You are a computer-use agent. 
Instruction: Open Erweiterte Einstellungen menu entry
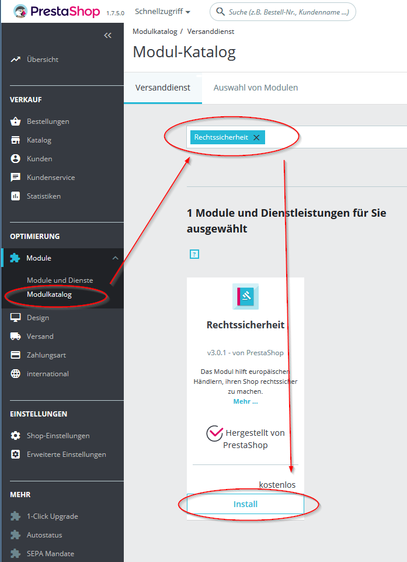click(67, 455)
